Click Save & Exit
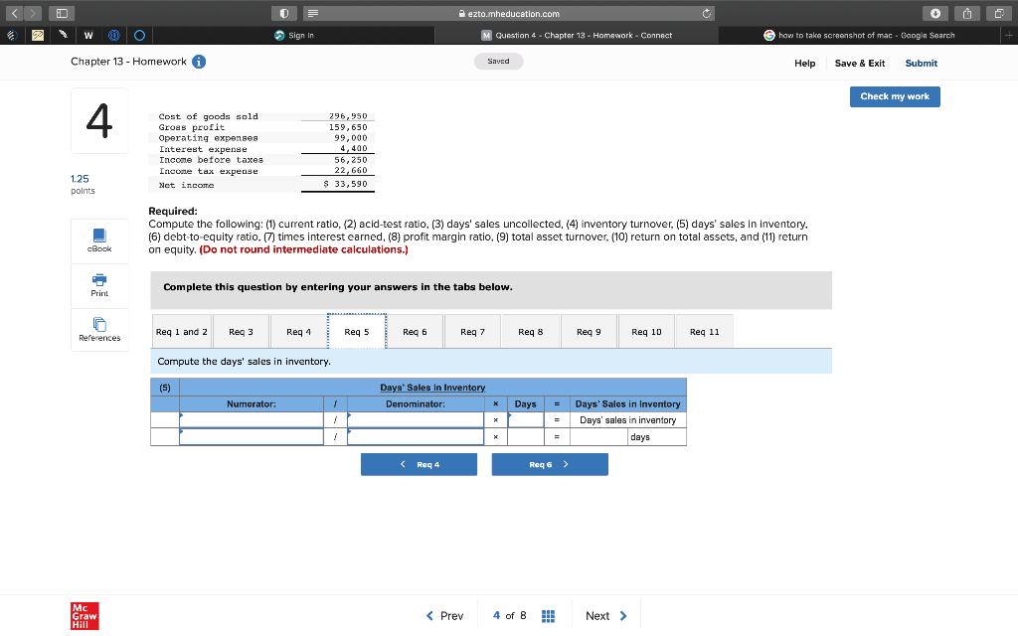The image size is (1018, 636). pos(860,63)
